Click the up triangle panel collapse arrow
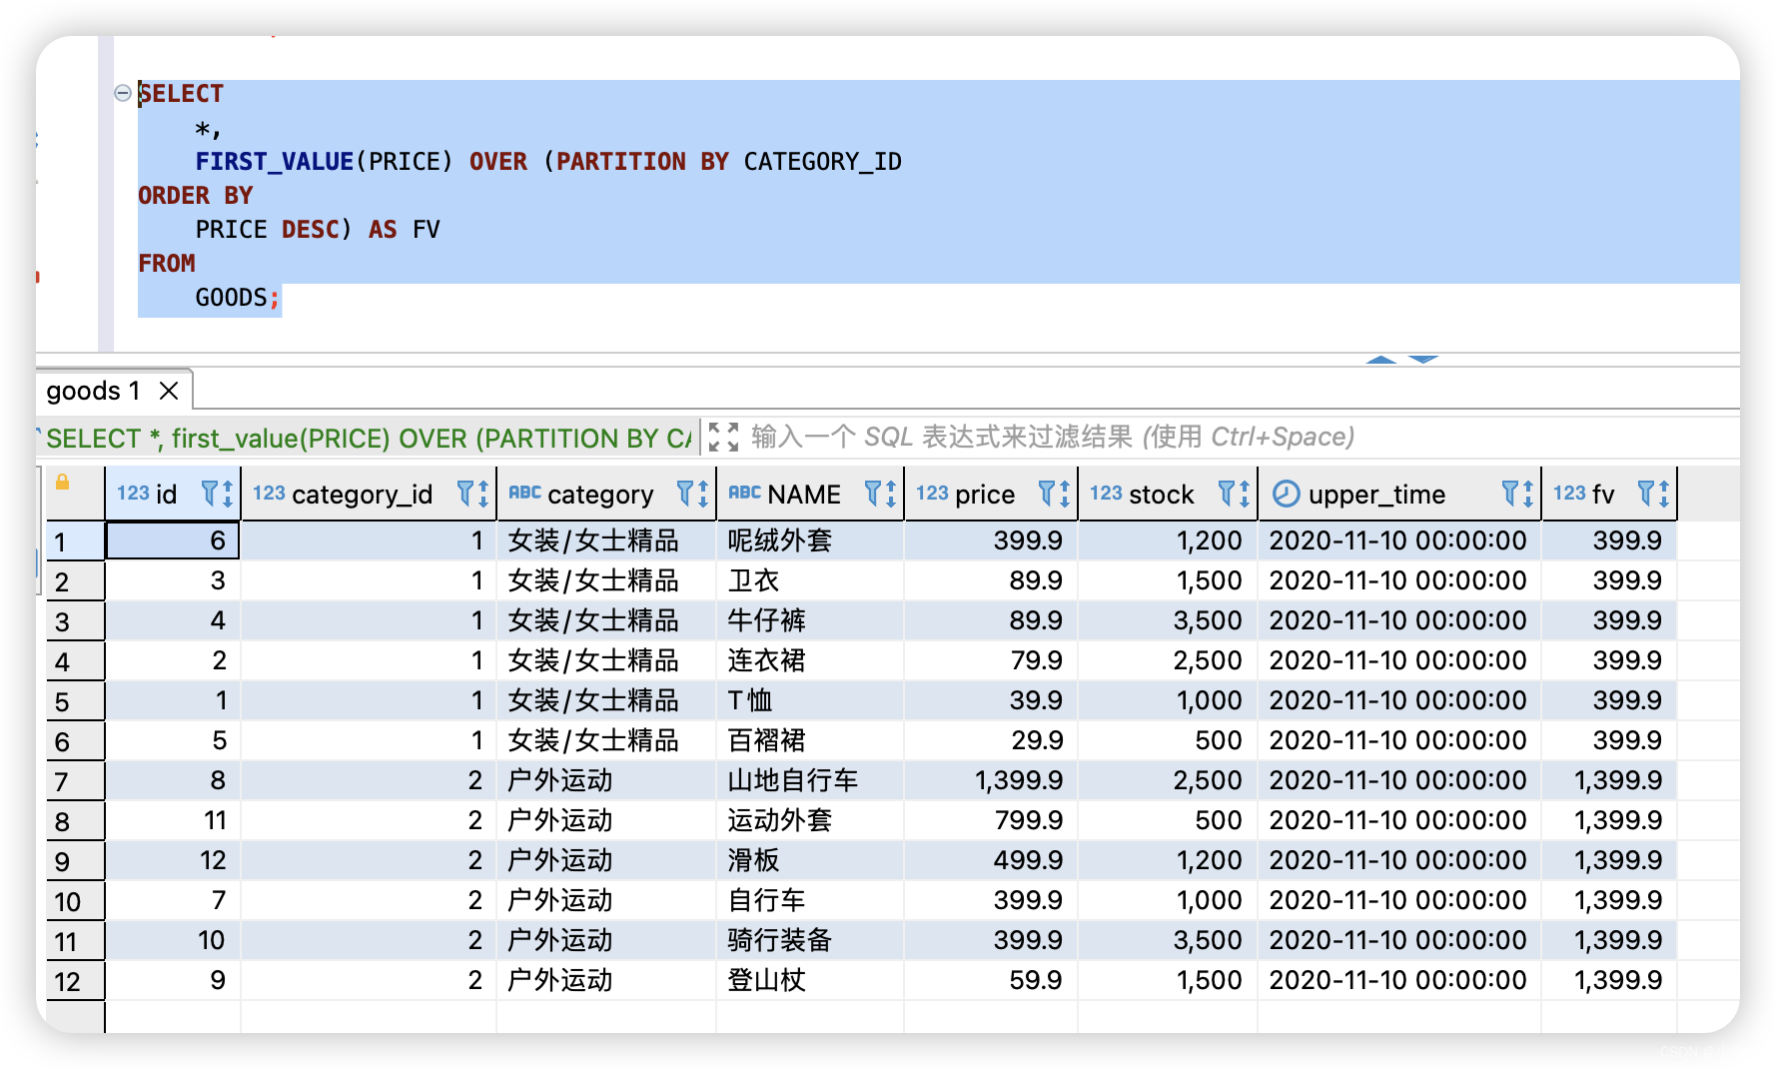Viewport: 1776px width, 1069px height. coord(1381,360)
